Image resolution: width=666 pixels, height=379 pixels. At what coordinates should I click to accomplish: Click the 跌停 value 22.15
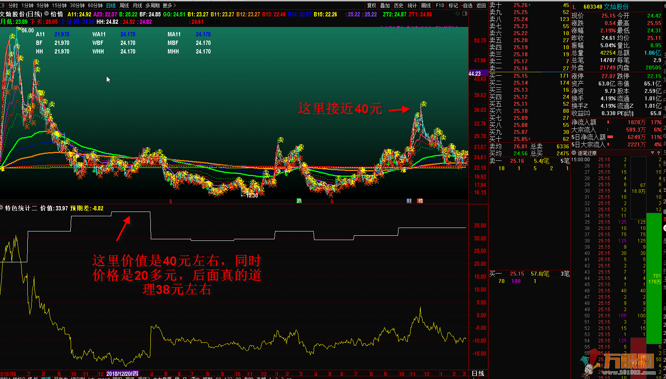pos(654,76)
